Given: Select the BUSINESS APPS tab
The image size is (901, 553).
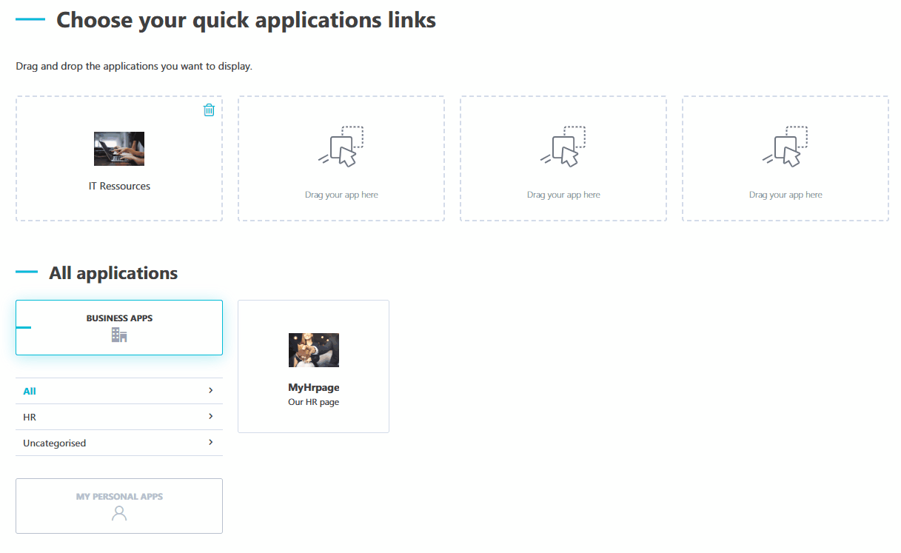Looking at the screenshot, I should click(x=119, y=327).
